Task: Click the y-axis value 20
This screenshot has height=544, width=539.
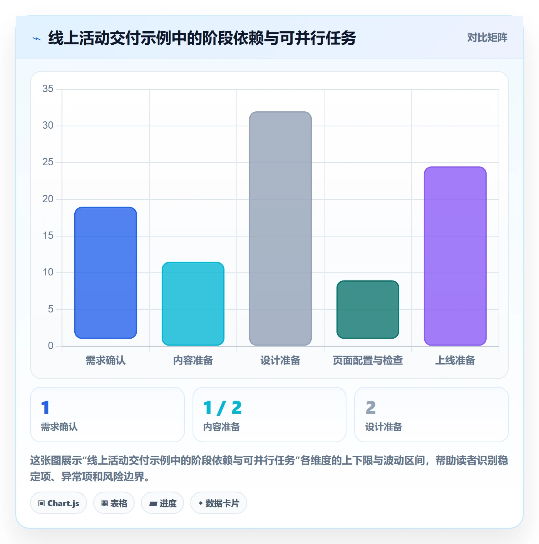Action: [x=48, y=199]
